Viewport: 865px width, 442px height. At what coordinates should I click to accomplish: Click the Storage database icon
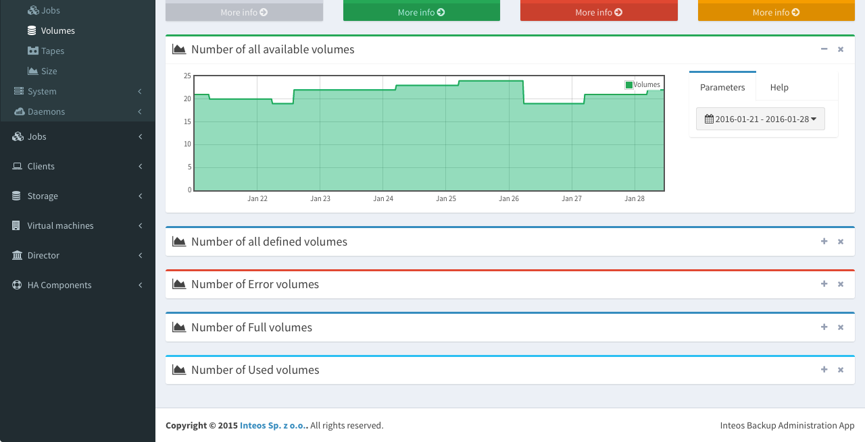click(x=16, y=196)
